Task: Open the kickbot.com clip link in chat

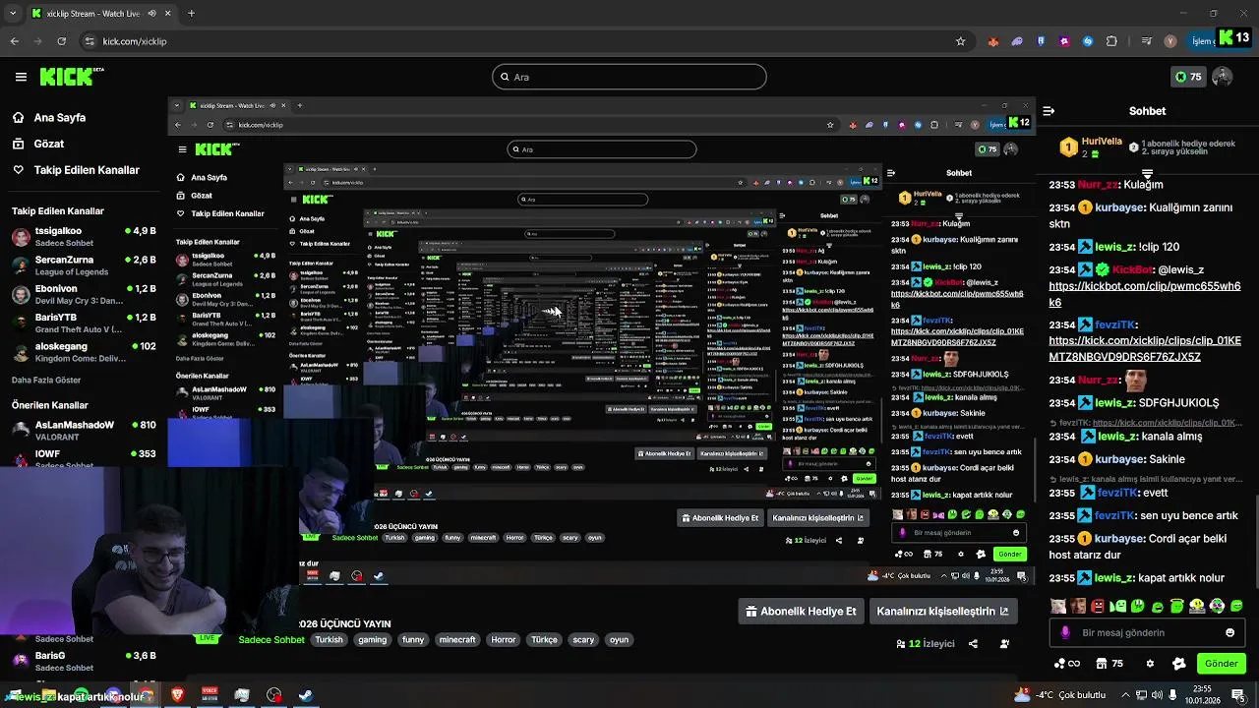Action: [x=1145, y=294]
